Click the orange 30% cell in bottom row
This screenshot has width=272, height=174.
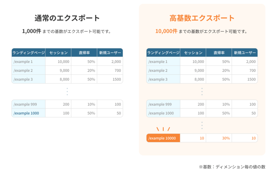click(219, 138)
